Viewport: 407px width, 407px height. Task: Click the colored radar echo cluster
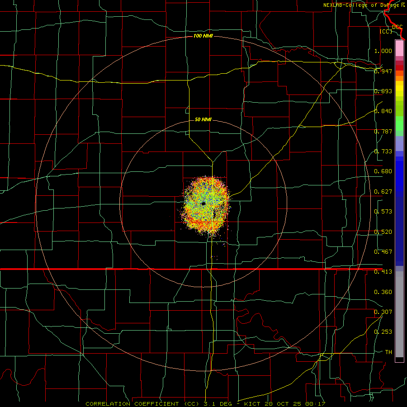click(206, 206)
